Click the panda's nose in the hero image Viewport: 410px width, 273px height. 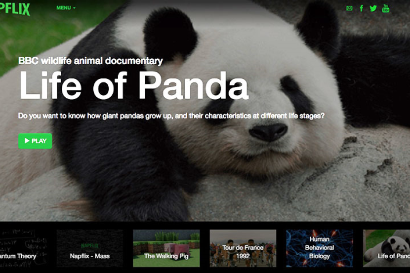tap(268, 132)
